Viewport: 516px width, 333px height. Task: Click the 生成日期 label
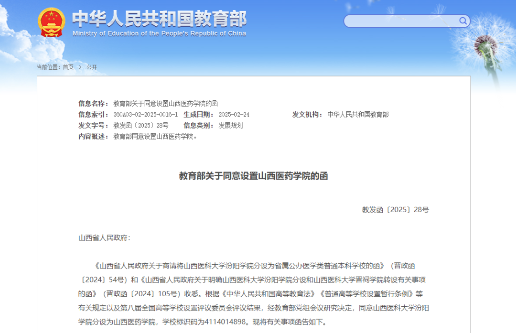(x=198, y=115)
